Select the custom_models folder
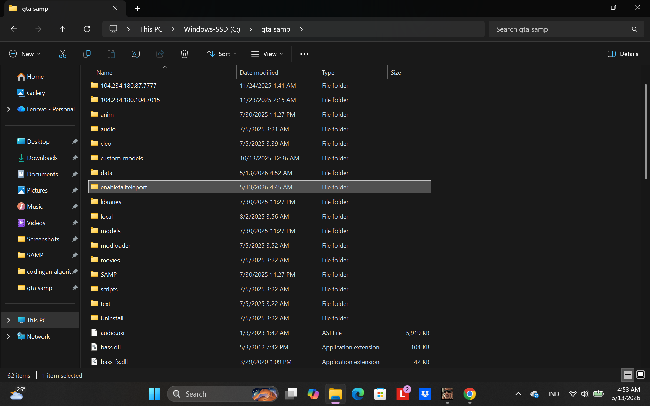Image resolution: width=650 pixels, height=406 pixels. [x=260, y=158]
